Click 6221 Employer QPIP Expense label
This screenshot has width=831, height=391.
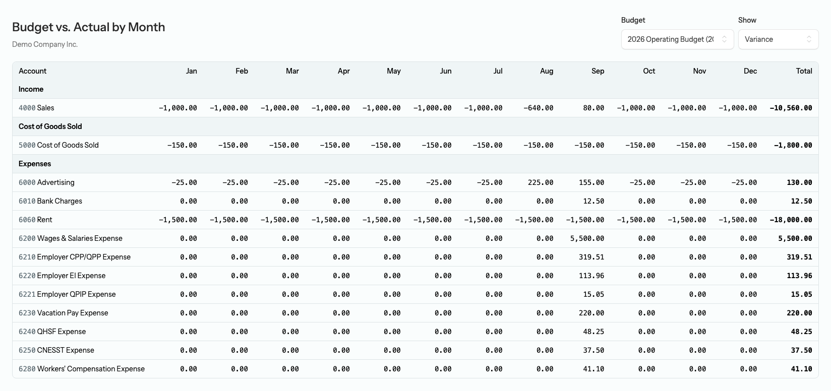[x=67, y=294]
